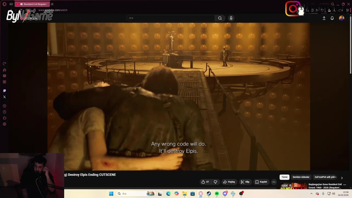Select the Seriden videolar chip
Screen dimensions: 352x198
click(301, 177)
